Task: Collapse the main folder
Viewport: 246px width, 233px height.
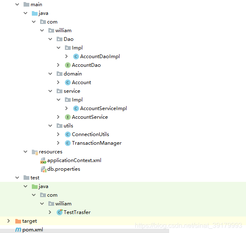Action: 17,5
